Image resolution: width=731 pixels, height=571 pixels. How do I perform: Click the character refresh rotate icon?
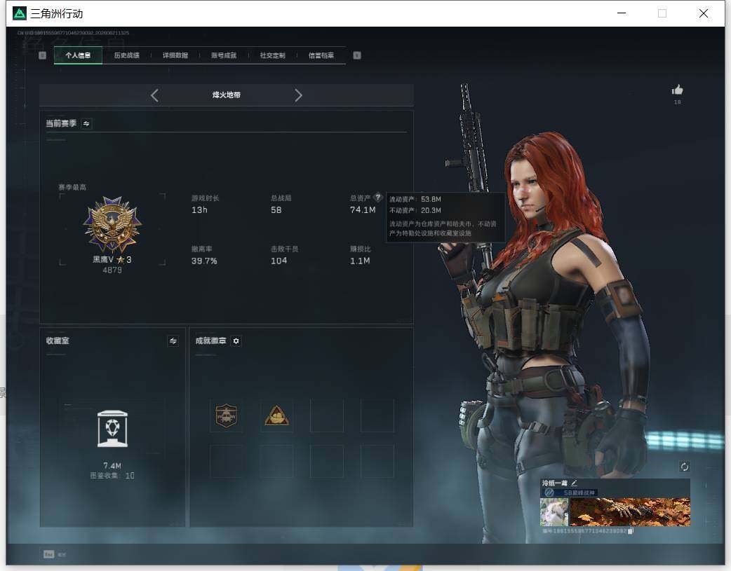coord(685,467)
